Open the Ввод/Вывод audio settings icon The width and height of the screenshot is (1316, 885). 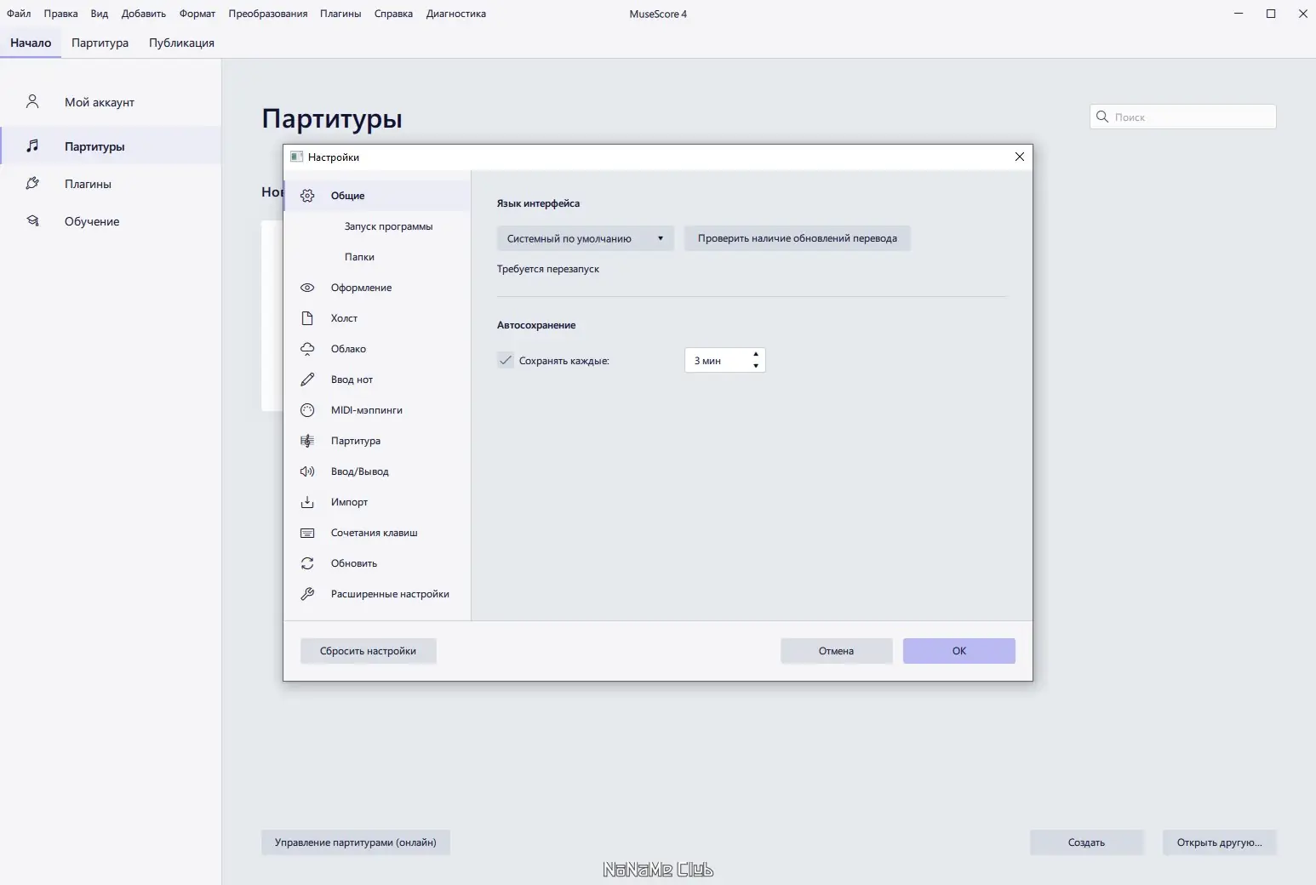coord(307,471)
